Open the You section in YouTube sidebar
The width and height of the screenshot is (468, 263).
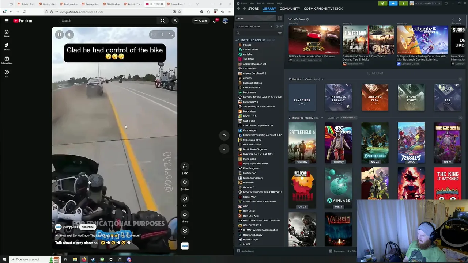[7, 74]
